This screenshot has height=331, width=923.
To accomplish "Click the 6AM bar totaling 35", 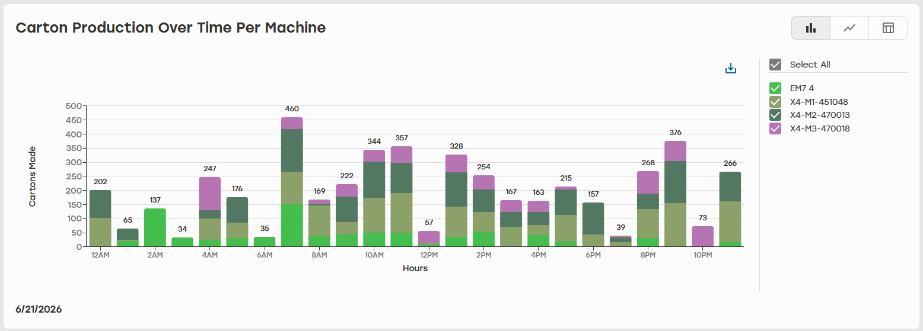I will [x=265, y=242].
